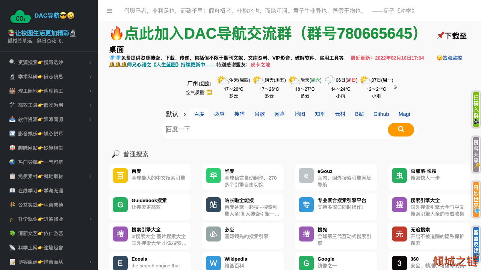Show more weather forecast days arrow
Screen dimensions: 481x270
pos(395,87)
